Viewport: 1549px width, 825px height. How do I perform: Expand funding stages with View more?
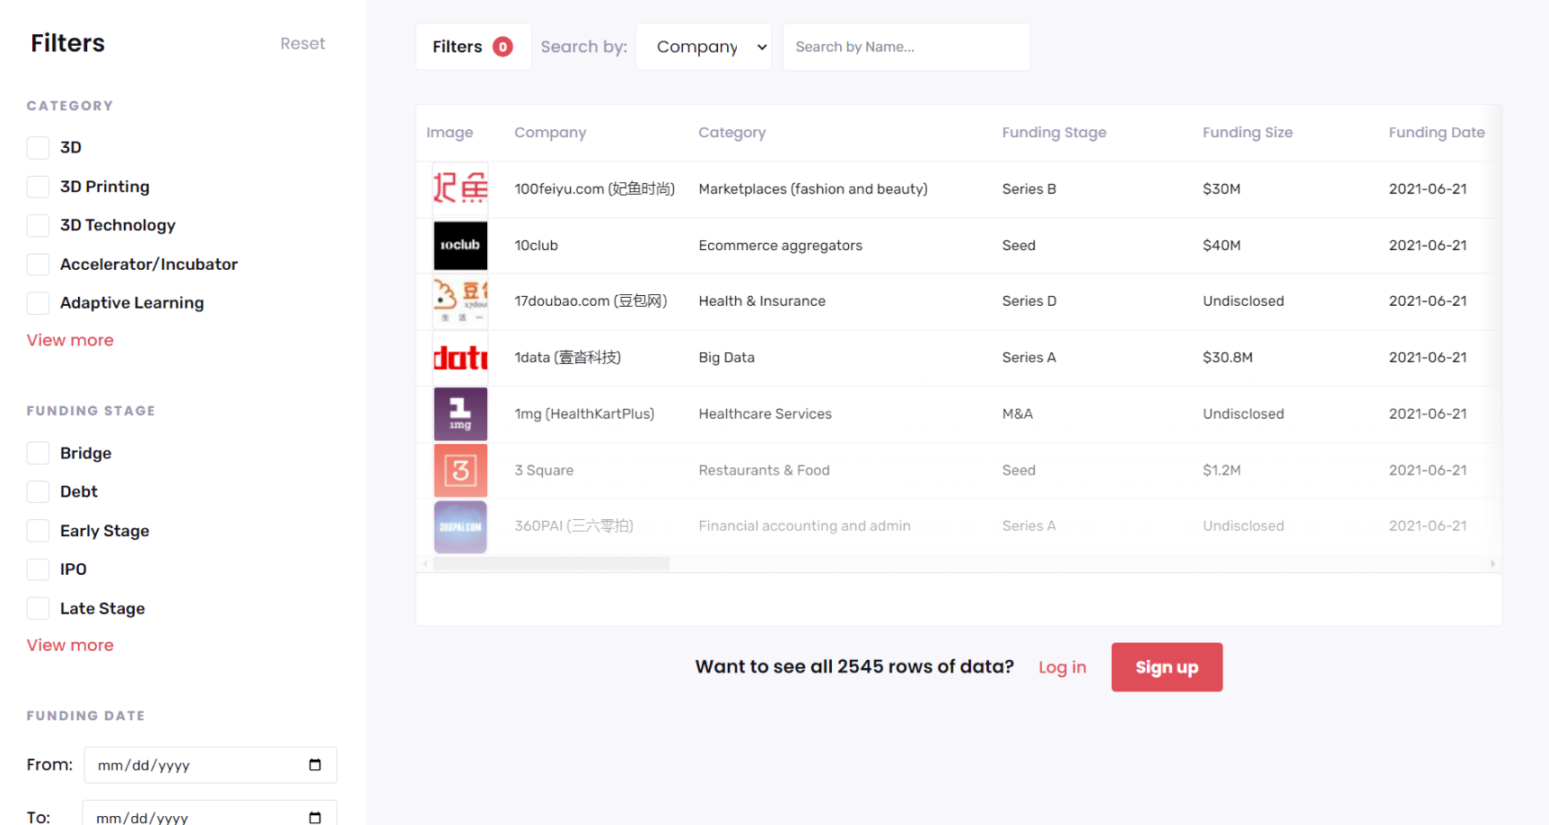(70, 645)
